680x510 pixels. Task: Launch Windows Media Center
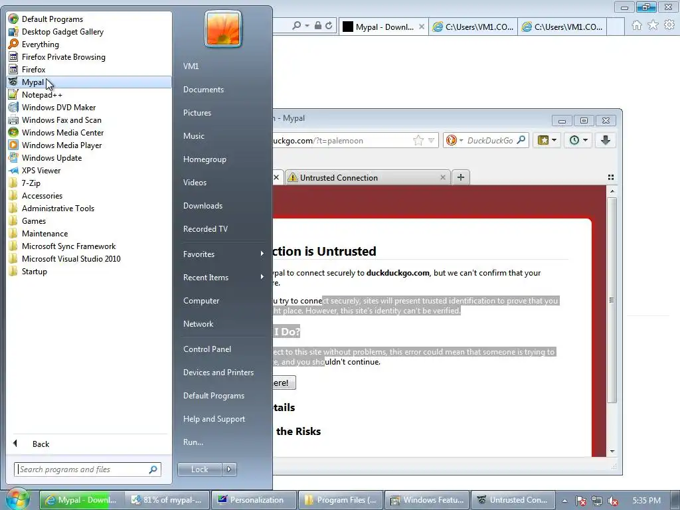tap(89, 132)
